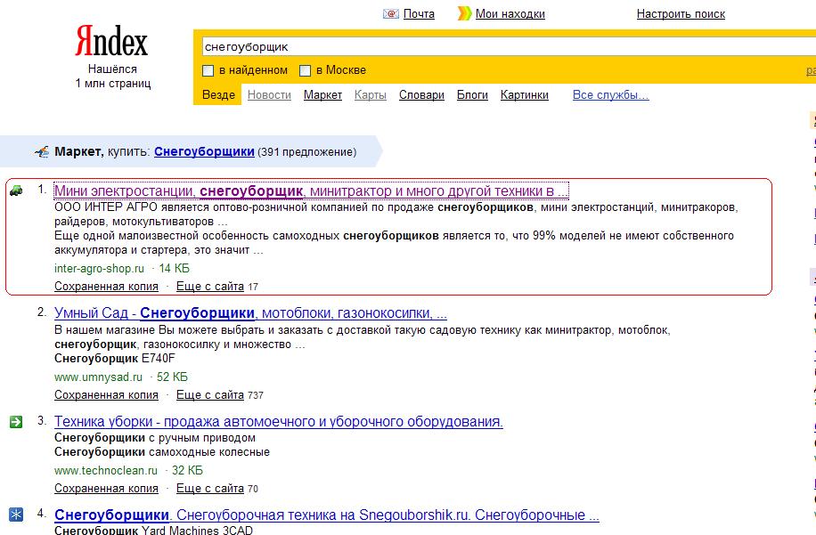The image size is (816, 535).
Task: Open result 'Снегоуборщики. Снегоуборочная техника на Snegouborshik.ru'
Action: [327, 515]
